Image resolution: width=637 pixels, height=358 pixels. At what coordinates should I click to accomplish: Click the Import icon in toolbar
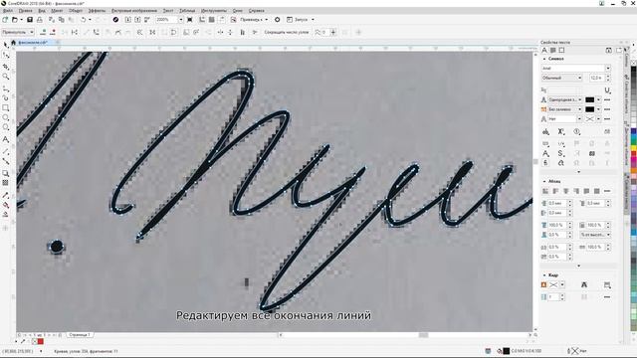point(128,20)
